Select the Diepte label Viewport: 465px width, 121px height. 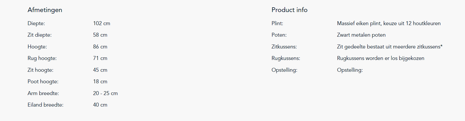tap(36, 23)
